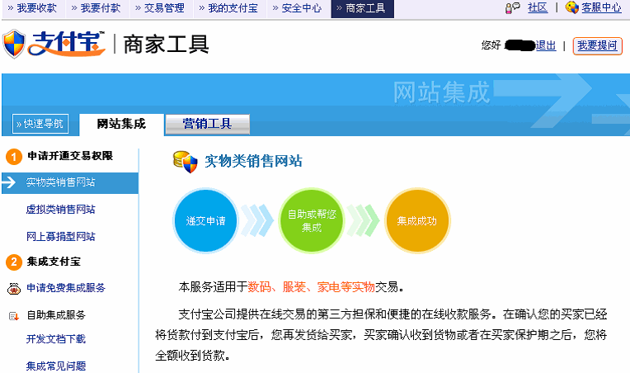The image size is (630, 373).
Task: Click the 支付宝 shield logo
Action: [x=14, y=44]
